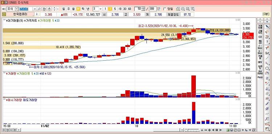272x134 pixels.
Task: Click the 30 minute interval button
Action: (x=125, y=9)
